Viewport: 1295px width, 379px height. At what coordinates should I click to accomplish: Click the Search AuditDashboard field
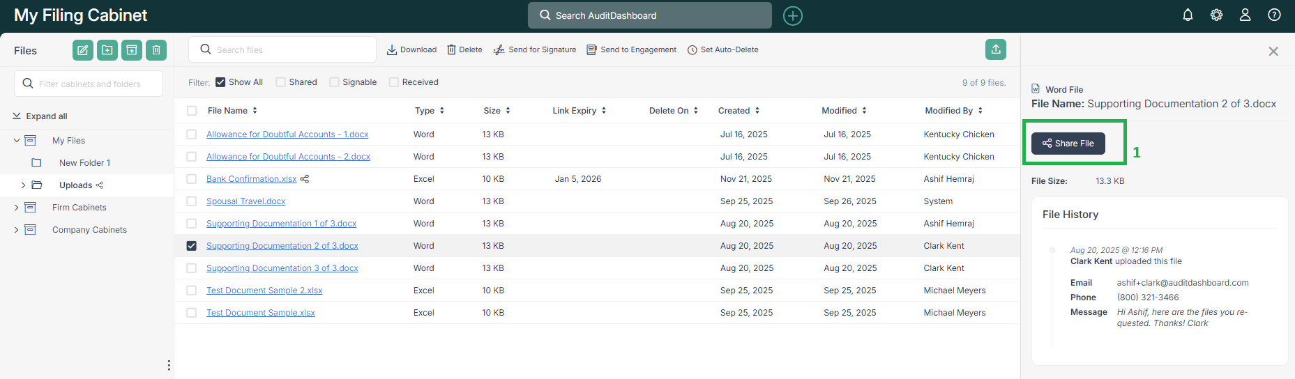(x=649, y=15)
